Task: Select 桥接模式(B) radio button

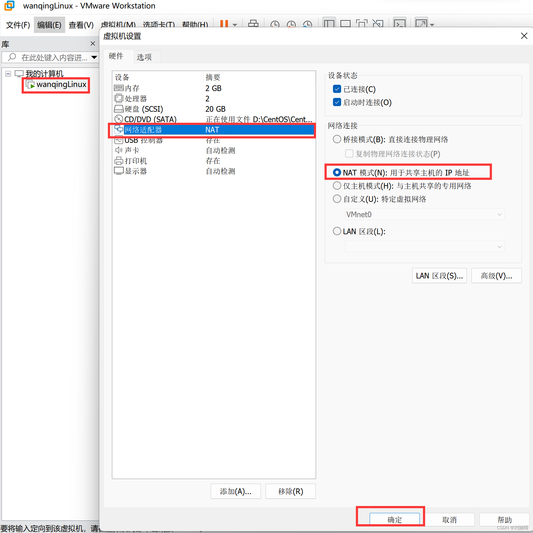Action: tap(337, 139)
